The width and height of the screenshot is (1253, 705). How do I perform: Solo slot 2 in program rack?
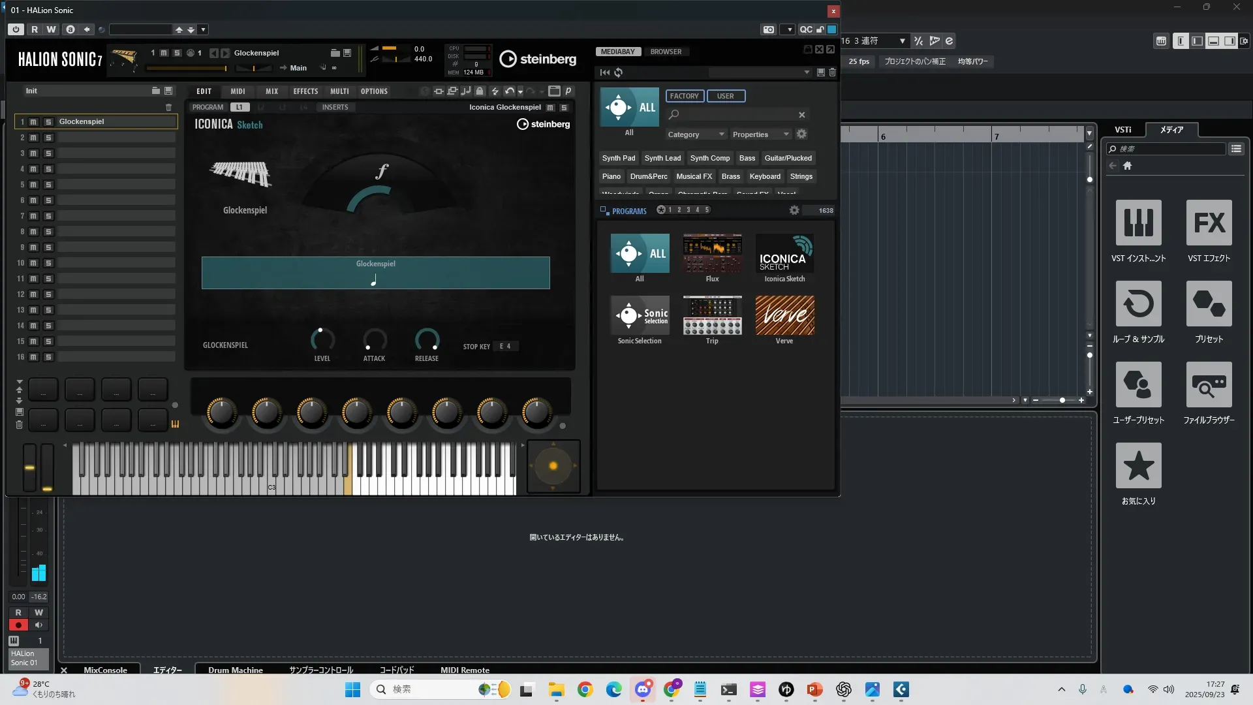pyautogui.click(x=48, y=138)
